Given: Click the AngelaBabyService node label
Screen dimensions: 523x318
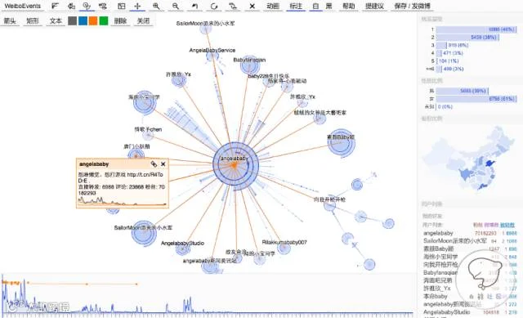Looking at the screenshot, I should (212, 50).
